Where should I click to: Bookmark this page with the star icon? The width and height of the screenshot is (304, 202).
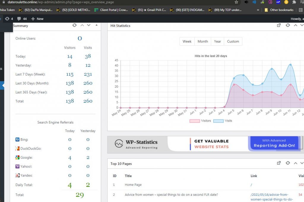(x=236, y=2)
